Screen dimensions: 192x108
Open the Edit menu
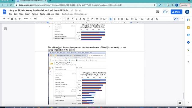[x=16, y=14]
